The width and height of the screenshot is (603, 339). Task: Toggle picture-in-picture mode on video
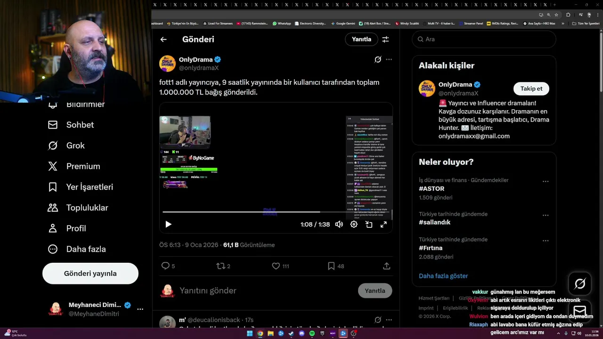tap(369, 225)
